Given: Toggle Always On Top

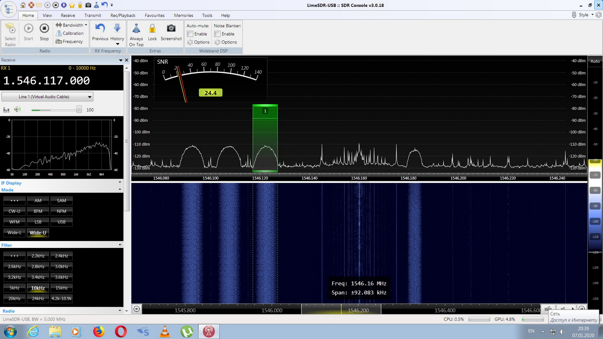Looking at the screenshot, I should [x=136, y=35].
